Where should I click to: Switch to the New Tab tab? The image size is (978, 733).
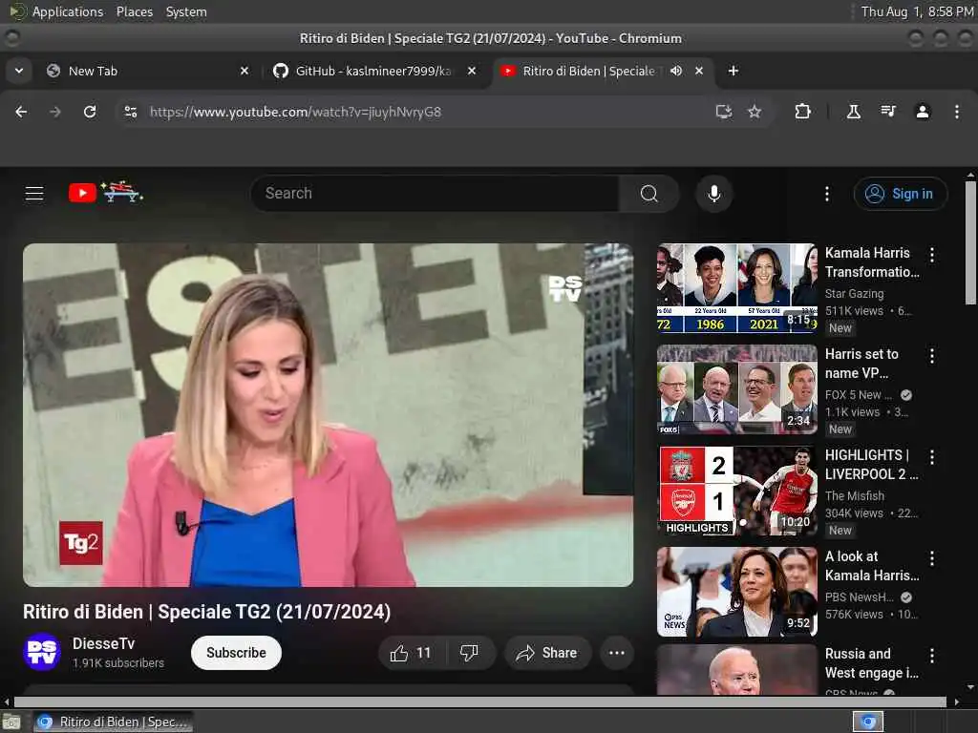point(148,71)
